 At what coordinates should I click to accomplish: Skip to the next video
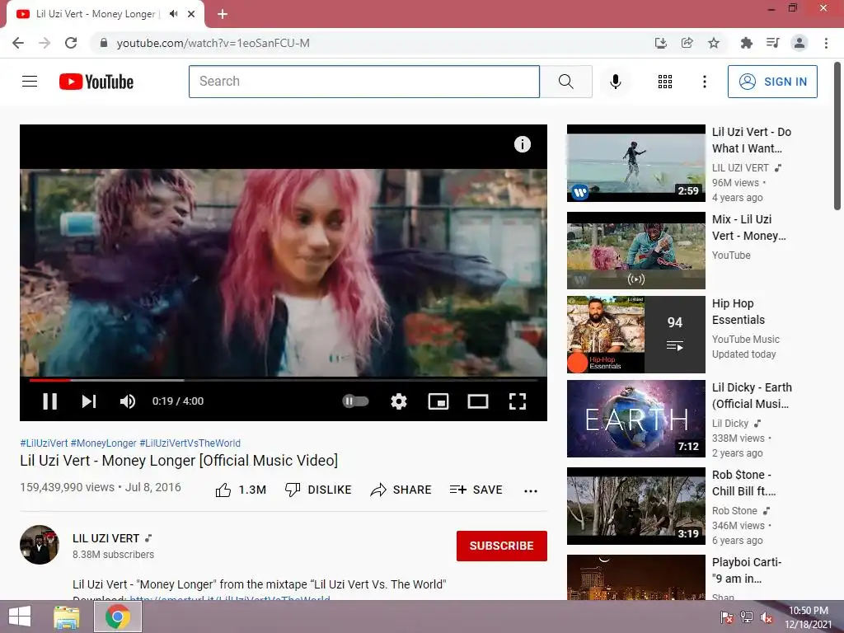89,401
